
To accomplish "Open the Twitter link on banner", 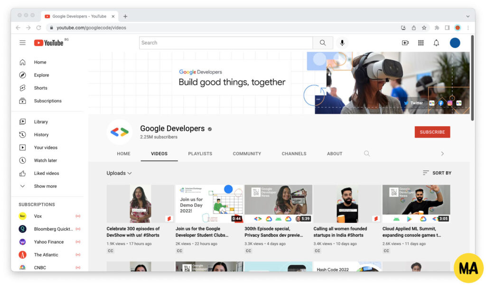I will [413, 103].
